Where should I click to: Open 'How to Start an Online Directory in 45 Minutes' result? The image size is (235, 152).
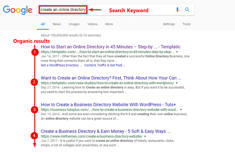[111, 47]
